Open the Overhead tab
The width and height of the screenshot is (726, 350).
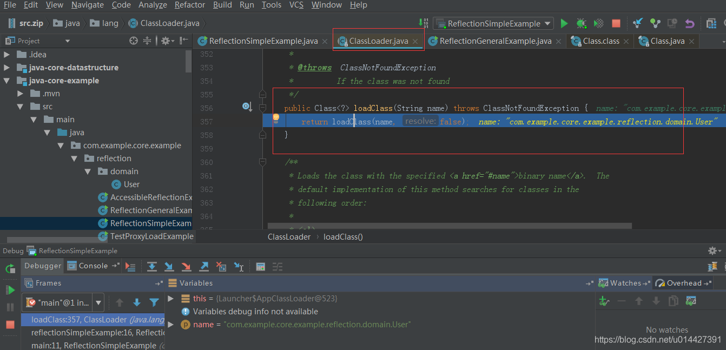[x=684, y=283]
